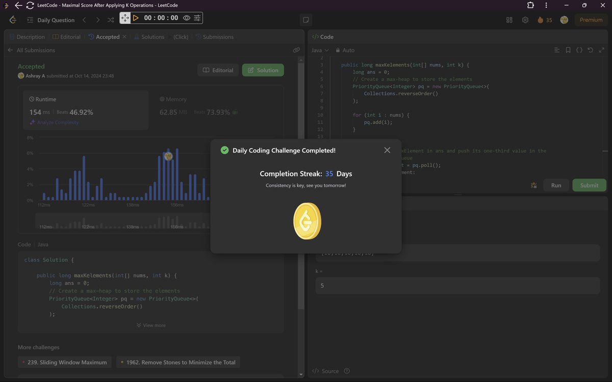
Task: Switch to the Submissions tab
Action: 214,37
